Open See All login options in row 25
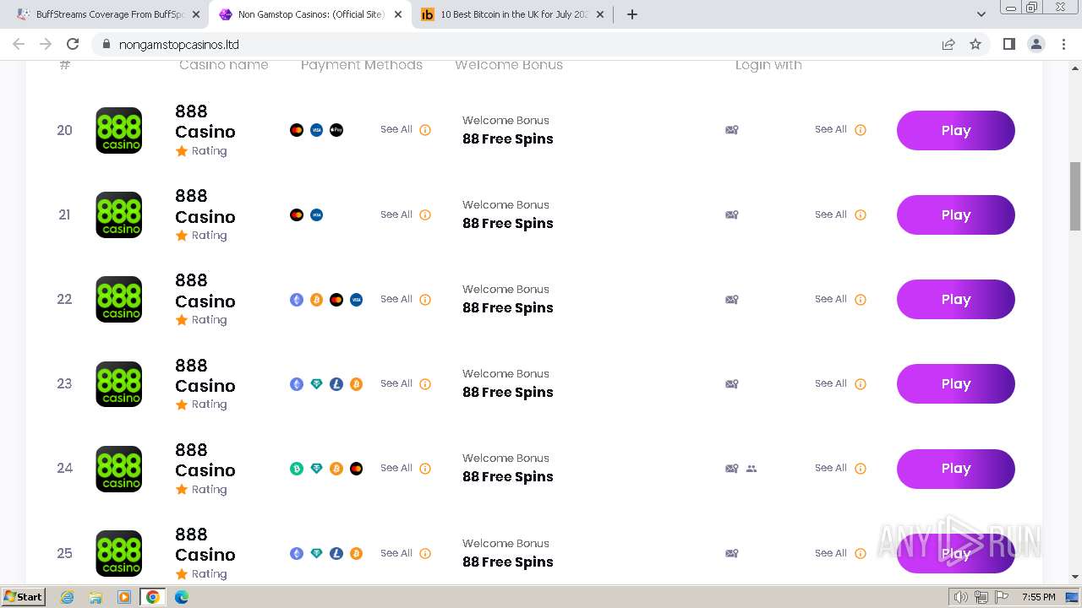The height and width of the screenshot is (608, 1082). tap(831, 553)
